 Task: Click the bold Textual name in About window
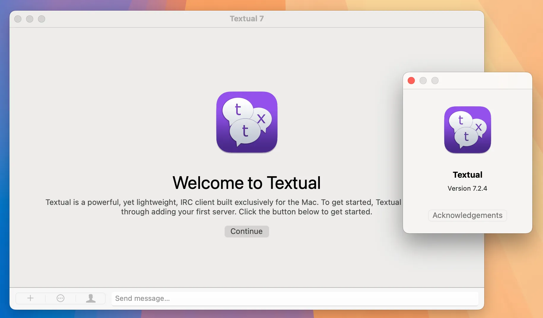(x=468, y=175)
